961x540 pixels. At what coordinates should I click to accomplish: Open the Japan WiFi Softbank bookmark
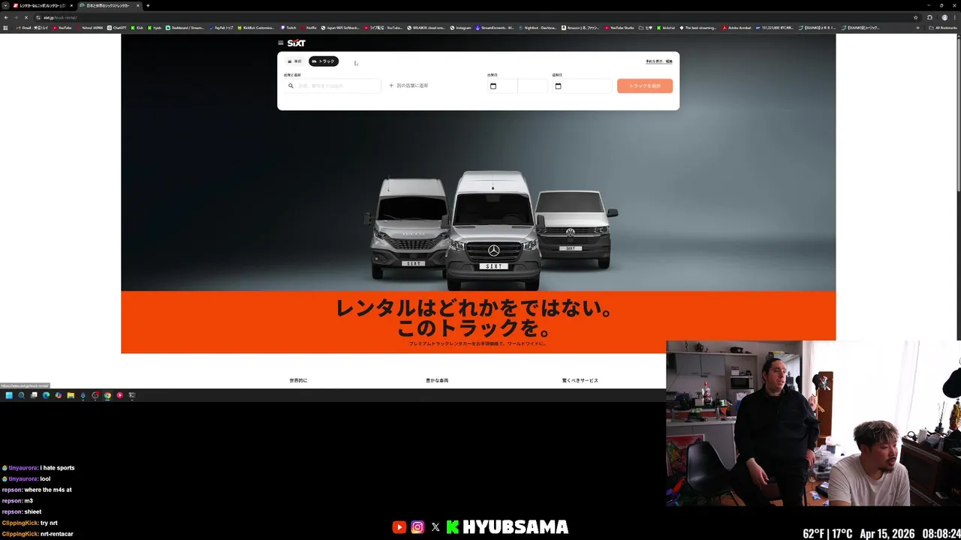[341, 28]
